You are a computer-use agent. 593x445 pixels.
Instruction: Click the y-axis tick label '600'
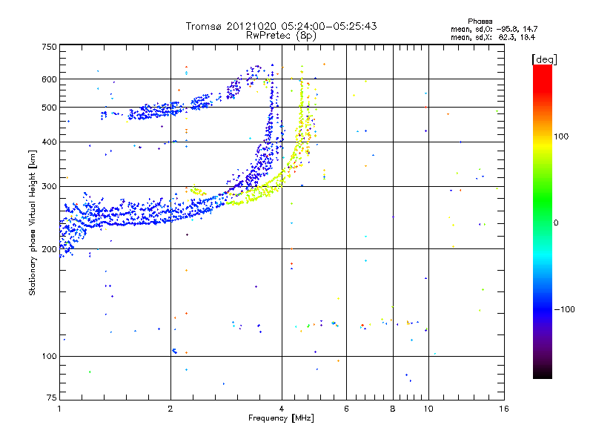point(49,79)
